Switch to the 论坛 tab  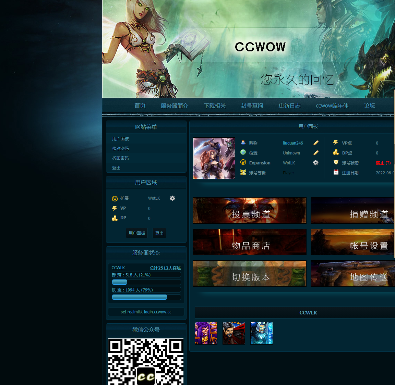pos(369,106)
